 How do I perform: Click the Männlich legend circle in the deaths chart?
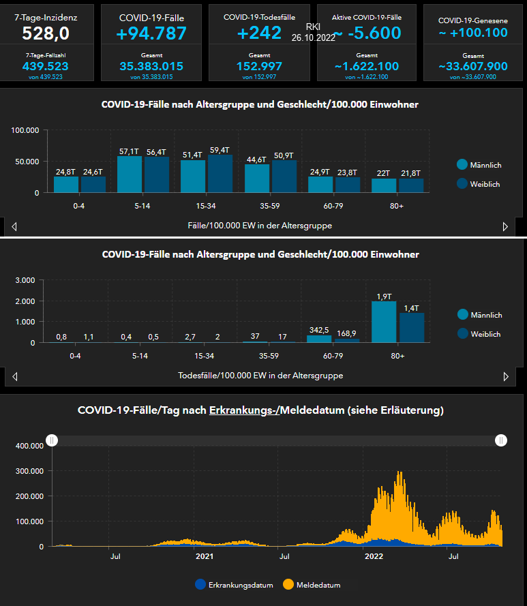(x=462, y=315)
